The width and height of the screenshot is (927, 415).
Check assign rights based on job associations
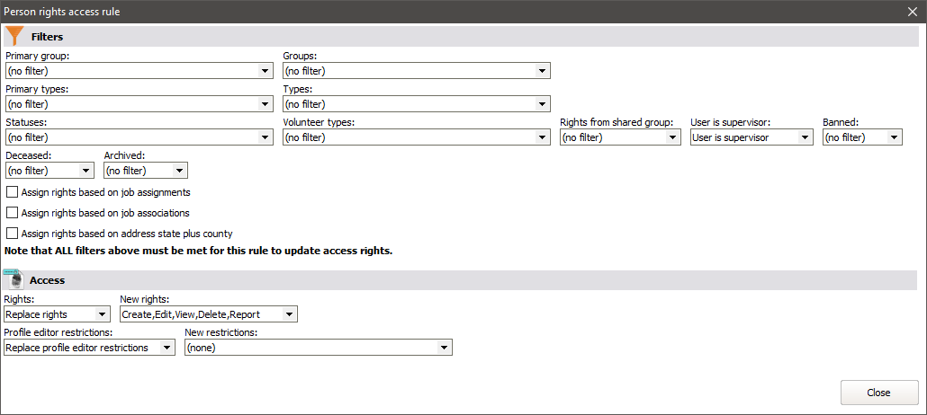[13, 213]
